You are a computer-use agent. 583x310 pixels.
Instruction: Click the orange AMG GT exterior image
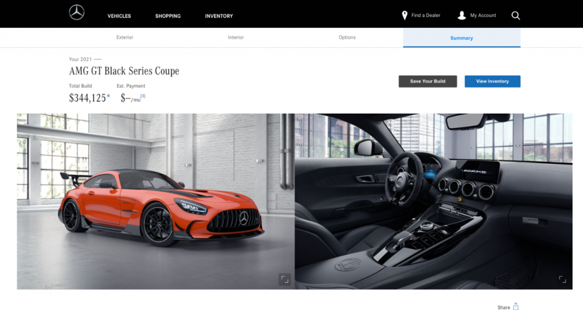(x=156, y=202)
